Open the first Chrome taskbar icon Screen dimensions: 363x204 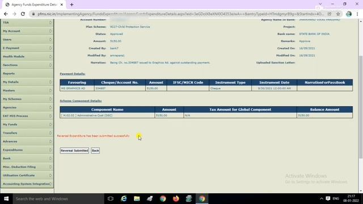point(163,199)
